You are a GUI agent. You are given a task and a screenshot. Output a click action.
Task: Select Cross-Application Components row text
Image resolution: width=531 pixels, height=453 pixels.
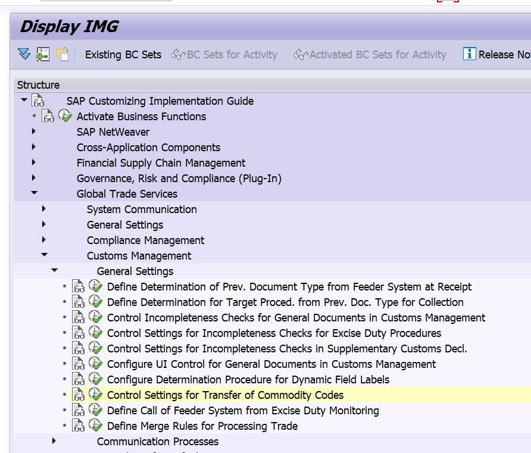[148, 148]
